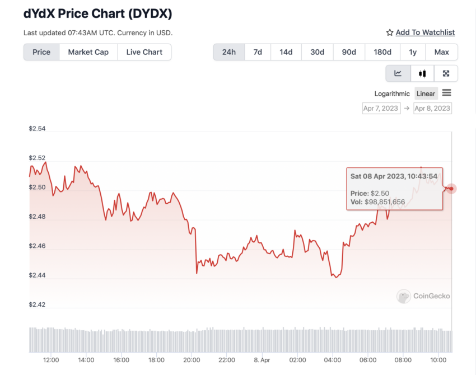Viewport: 476px width, 375px height.
Task: Open the Apr 8, 2023 end date picker
Action: pos(432,109)
